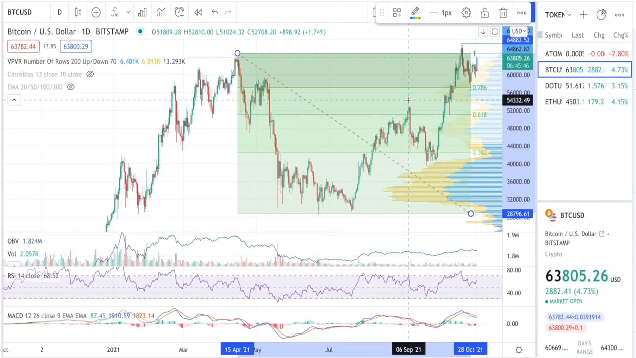This screenshot has height=358, width=636.
Task: Sort the watchlist by Symbol column
Action: pyautogui.click(x=554, y=35)
